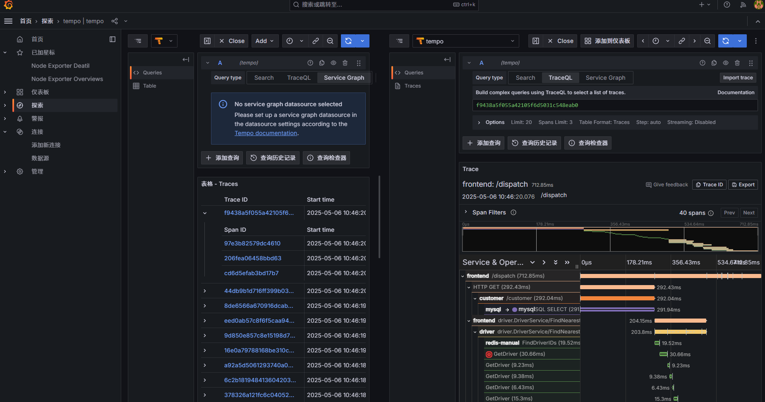
Task: Open left pane datasource picker dropdown
Action: pos(164,41)
